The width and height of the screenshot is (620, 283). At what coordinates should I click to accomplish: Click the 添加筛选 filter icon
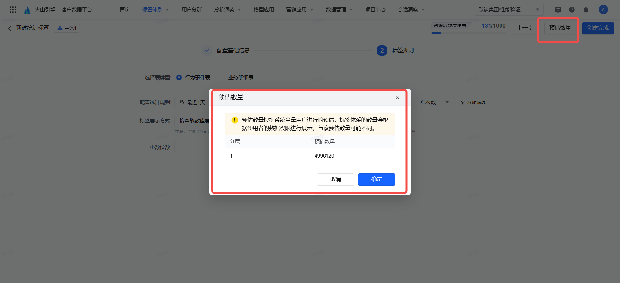click(x=463, y=102)
